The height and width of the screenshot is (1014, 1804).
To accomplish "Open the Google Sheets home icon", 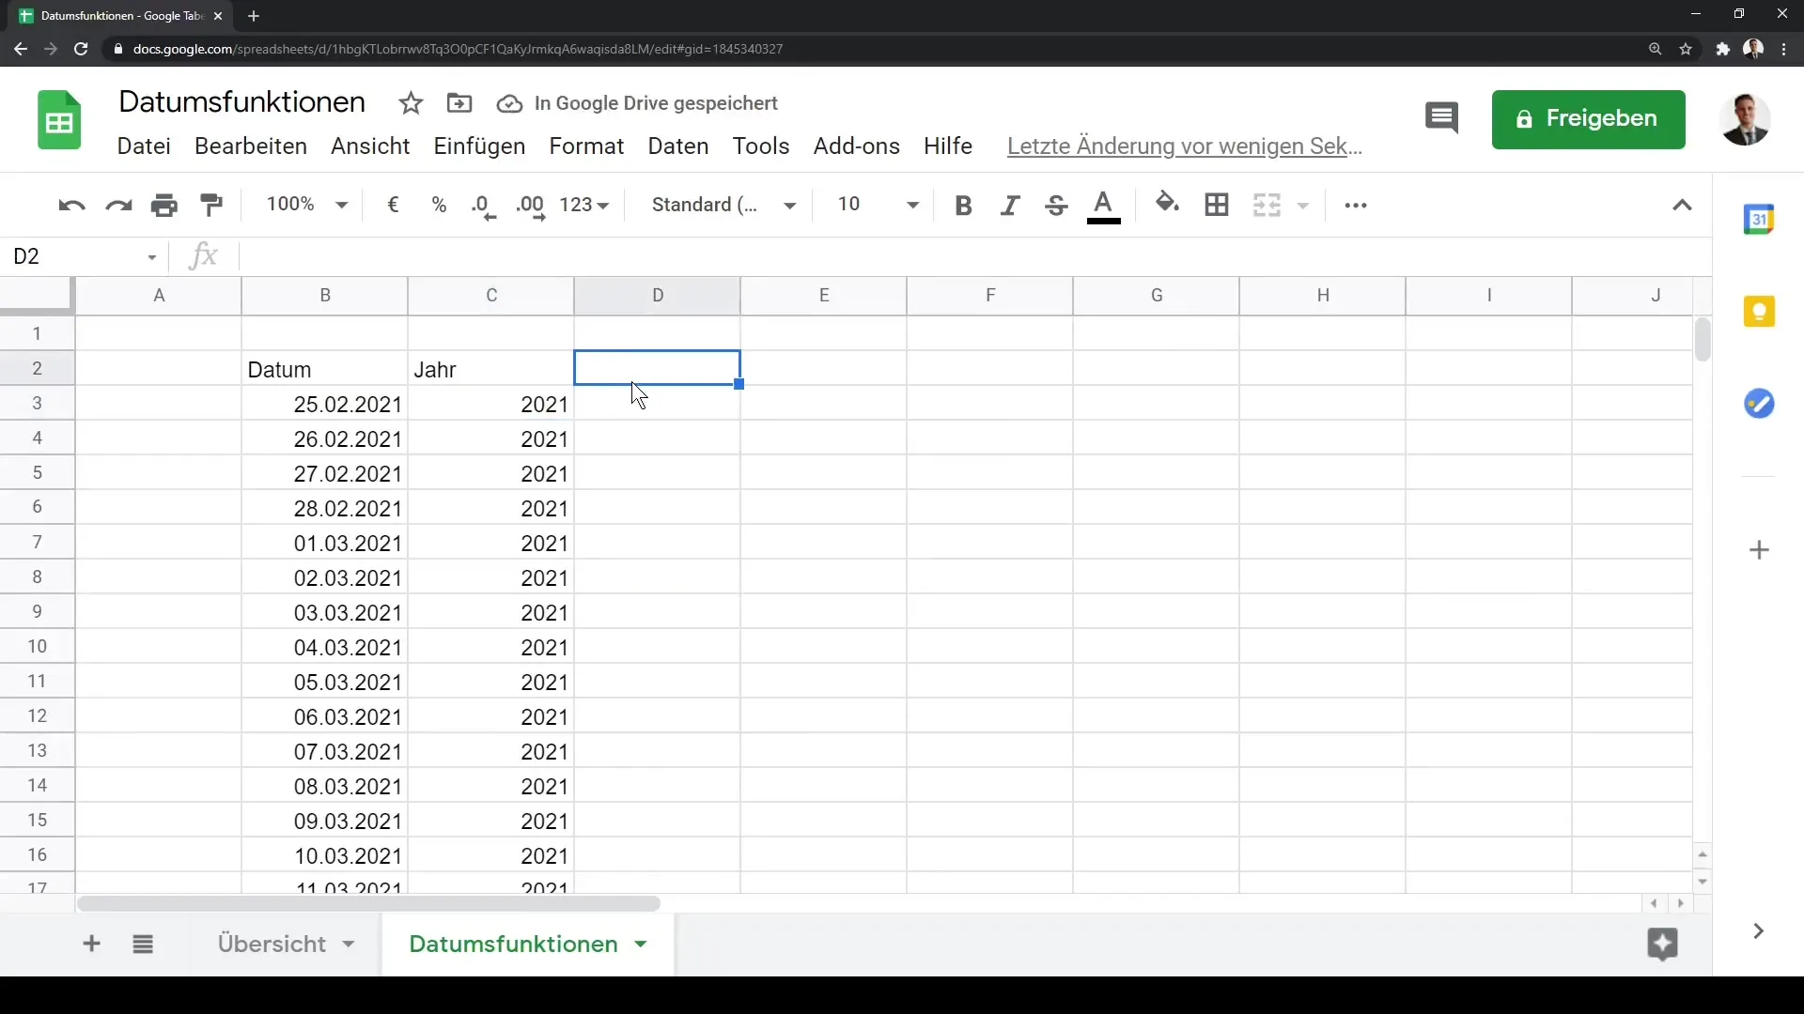I will pyautogui.click(x=59, y=120).
